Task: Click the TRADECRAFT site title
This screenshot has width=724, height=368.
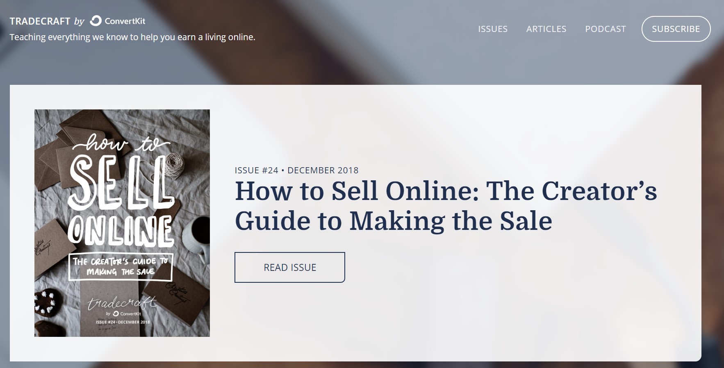Action: (40, 21)
